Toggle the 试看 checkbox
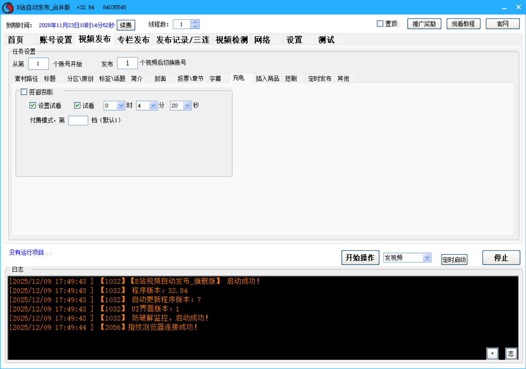This screenshot has height=369, width=526. [77, 105]
